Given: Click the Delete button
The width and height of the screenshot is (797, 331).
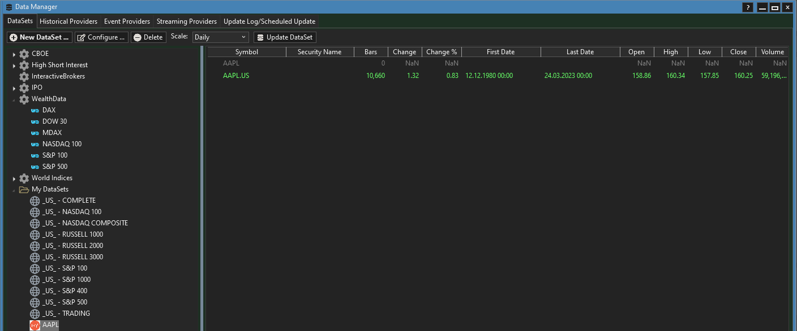Looking at the screenshot, I should pos(148,37).
